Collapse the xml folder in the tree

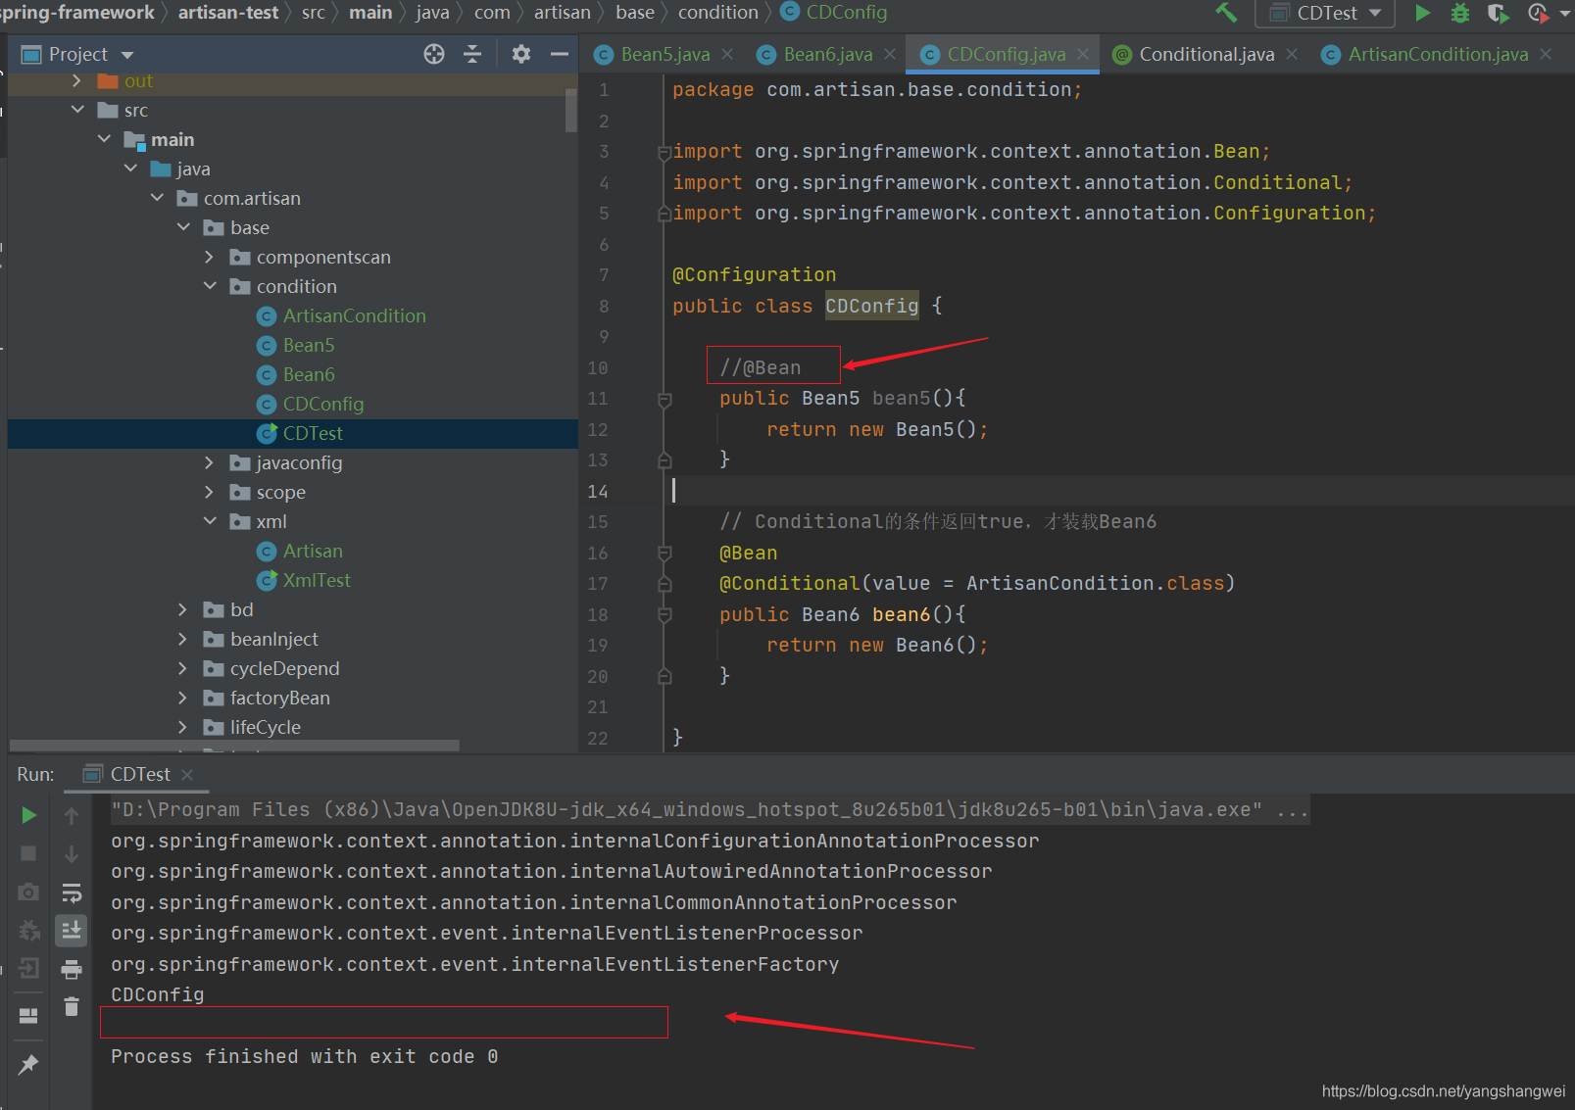[x=210, y=521]
